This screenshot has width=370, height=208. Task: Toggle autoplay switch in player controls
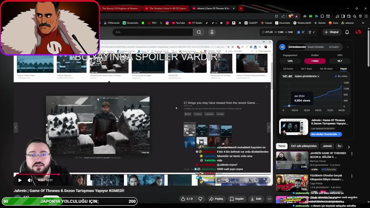[x=227, y=180]
